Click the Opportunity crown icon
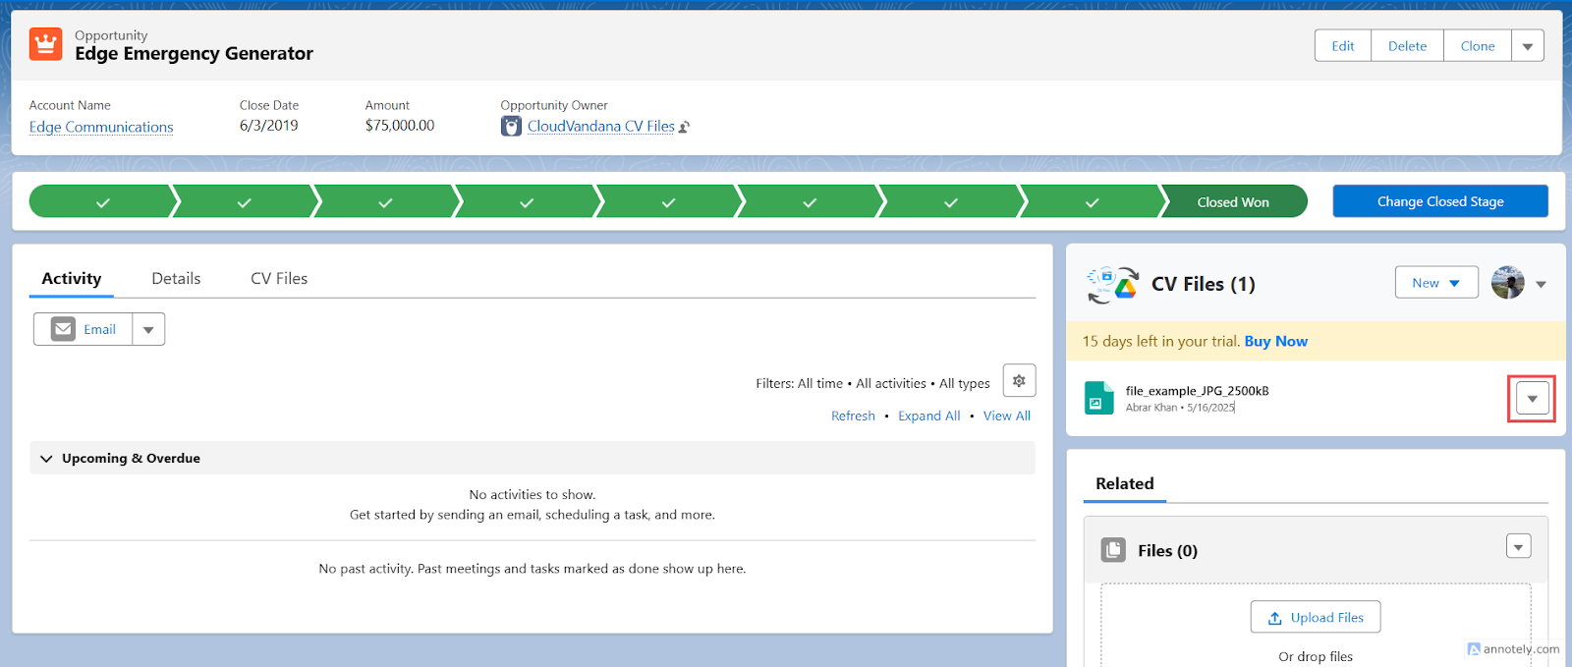 coord(45,44)
